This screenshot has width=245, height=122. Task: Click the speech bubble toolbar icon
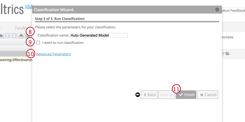[x=2, y=36]
